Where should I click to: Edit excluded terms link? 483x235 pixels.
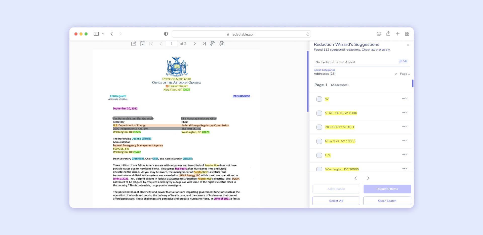tap(403, 61)
